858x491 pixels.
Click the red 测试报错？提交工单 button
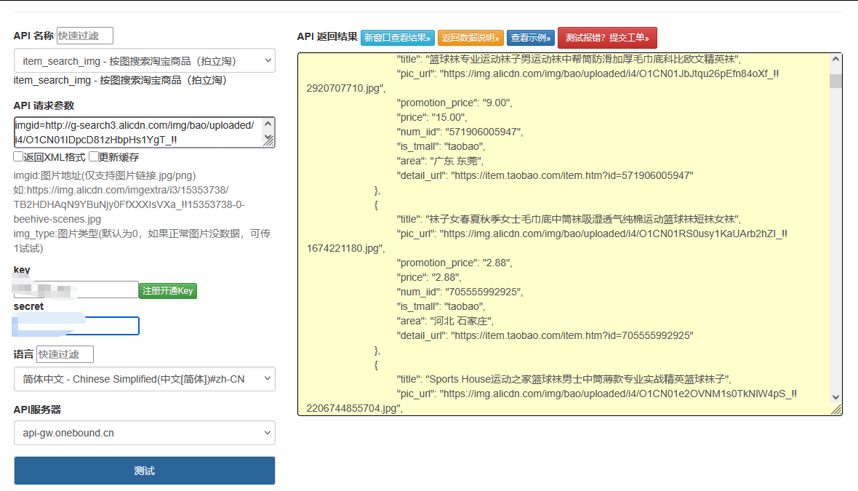[607, 38]
